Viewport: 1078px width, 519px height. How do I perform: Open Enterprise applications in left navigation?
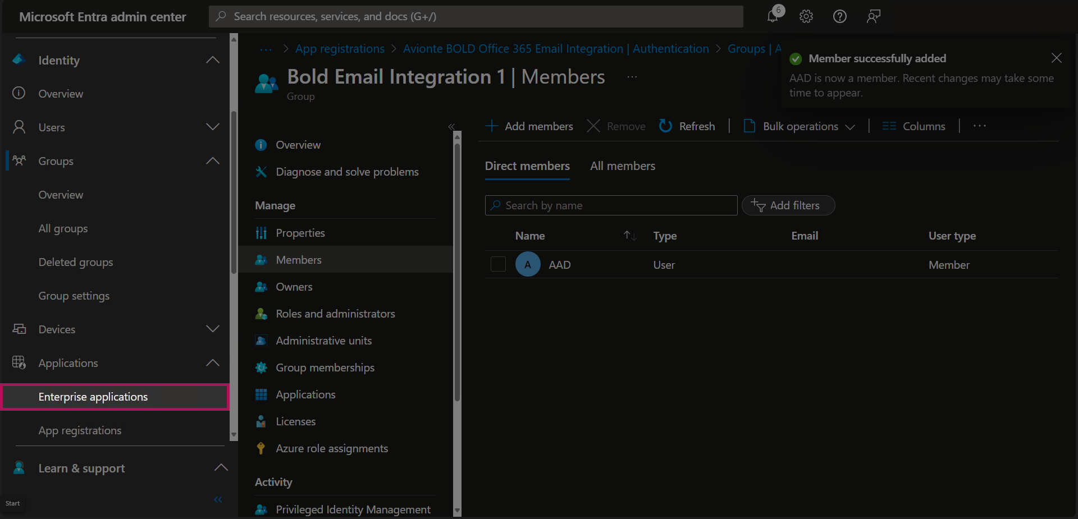point(115,397)
